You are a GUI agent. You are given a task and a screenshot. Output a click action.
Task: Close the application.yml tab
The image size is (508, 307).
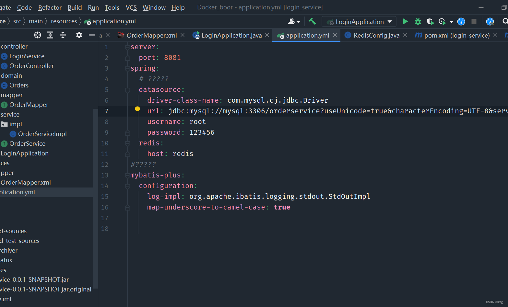335,35
